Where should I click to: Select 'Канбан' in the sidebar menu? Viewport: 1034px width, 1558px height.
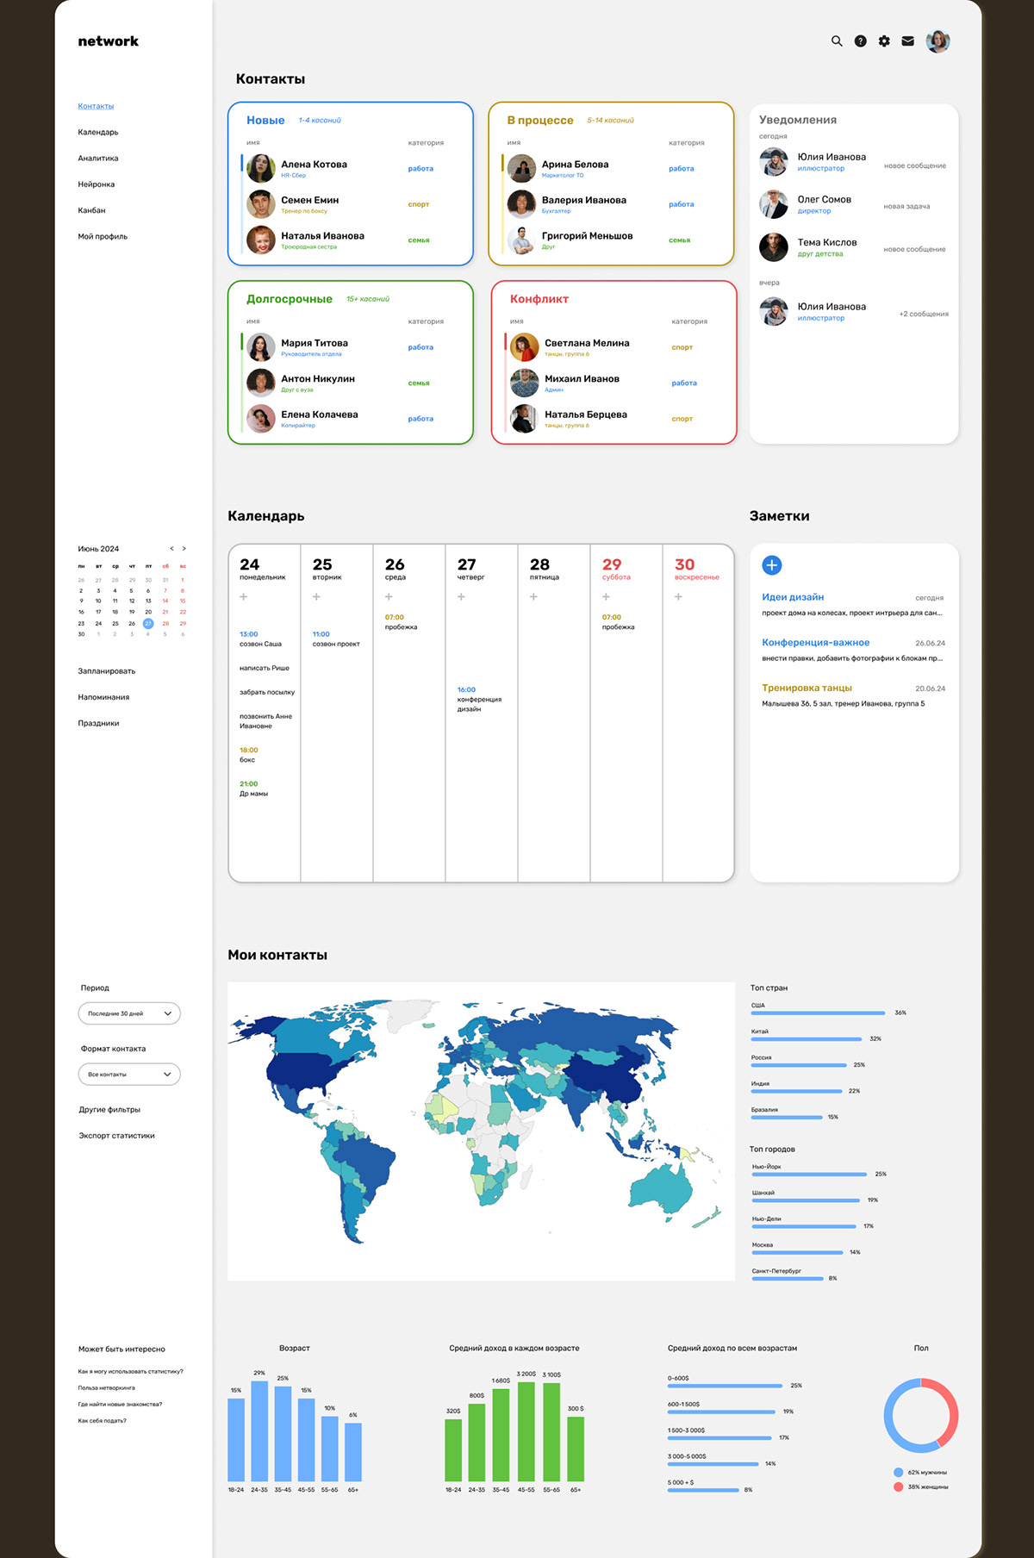click(91, 210)
